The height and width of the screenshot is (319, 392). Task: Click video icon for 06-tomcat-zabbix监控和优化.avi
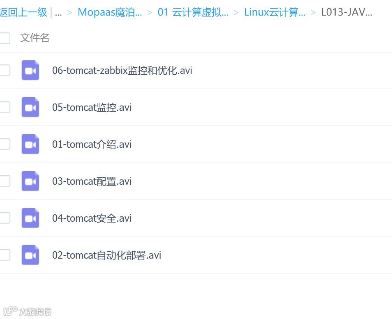(x=30, y=70)
